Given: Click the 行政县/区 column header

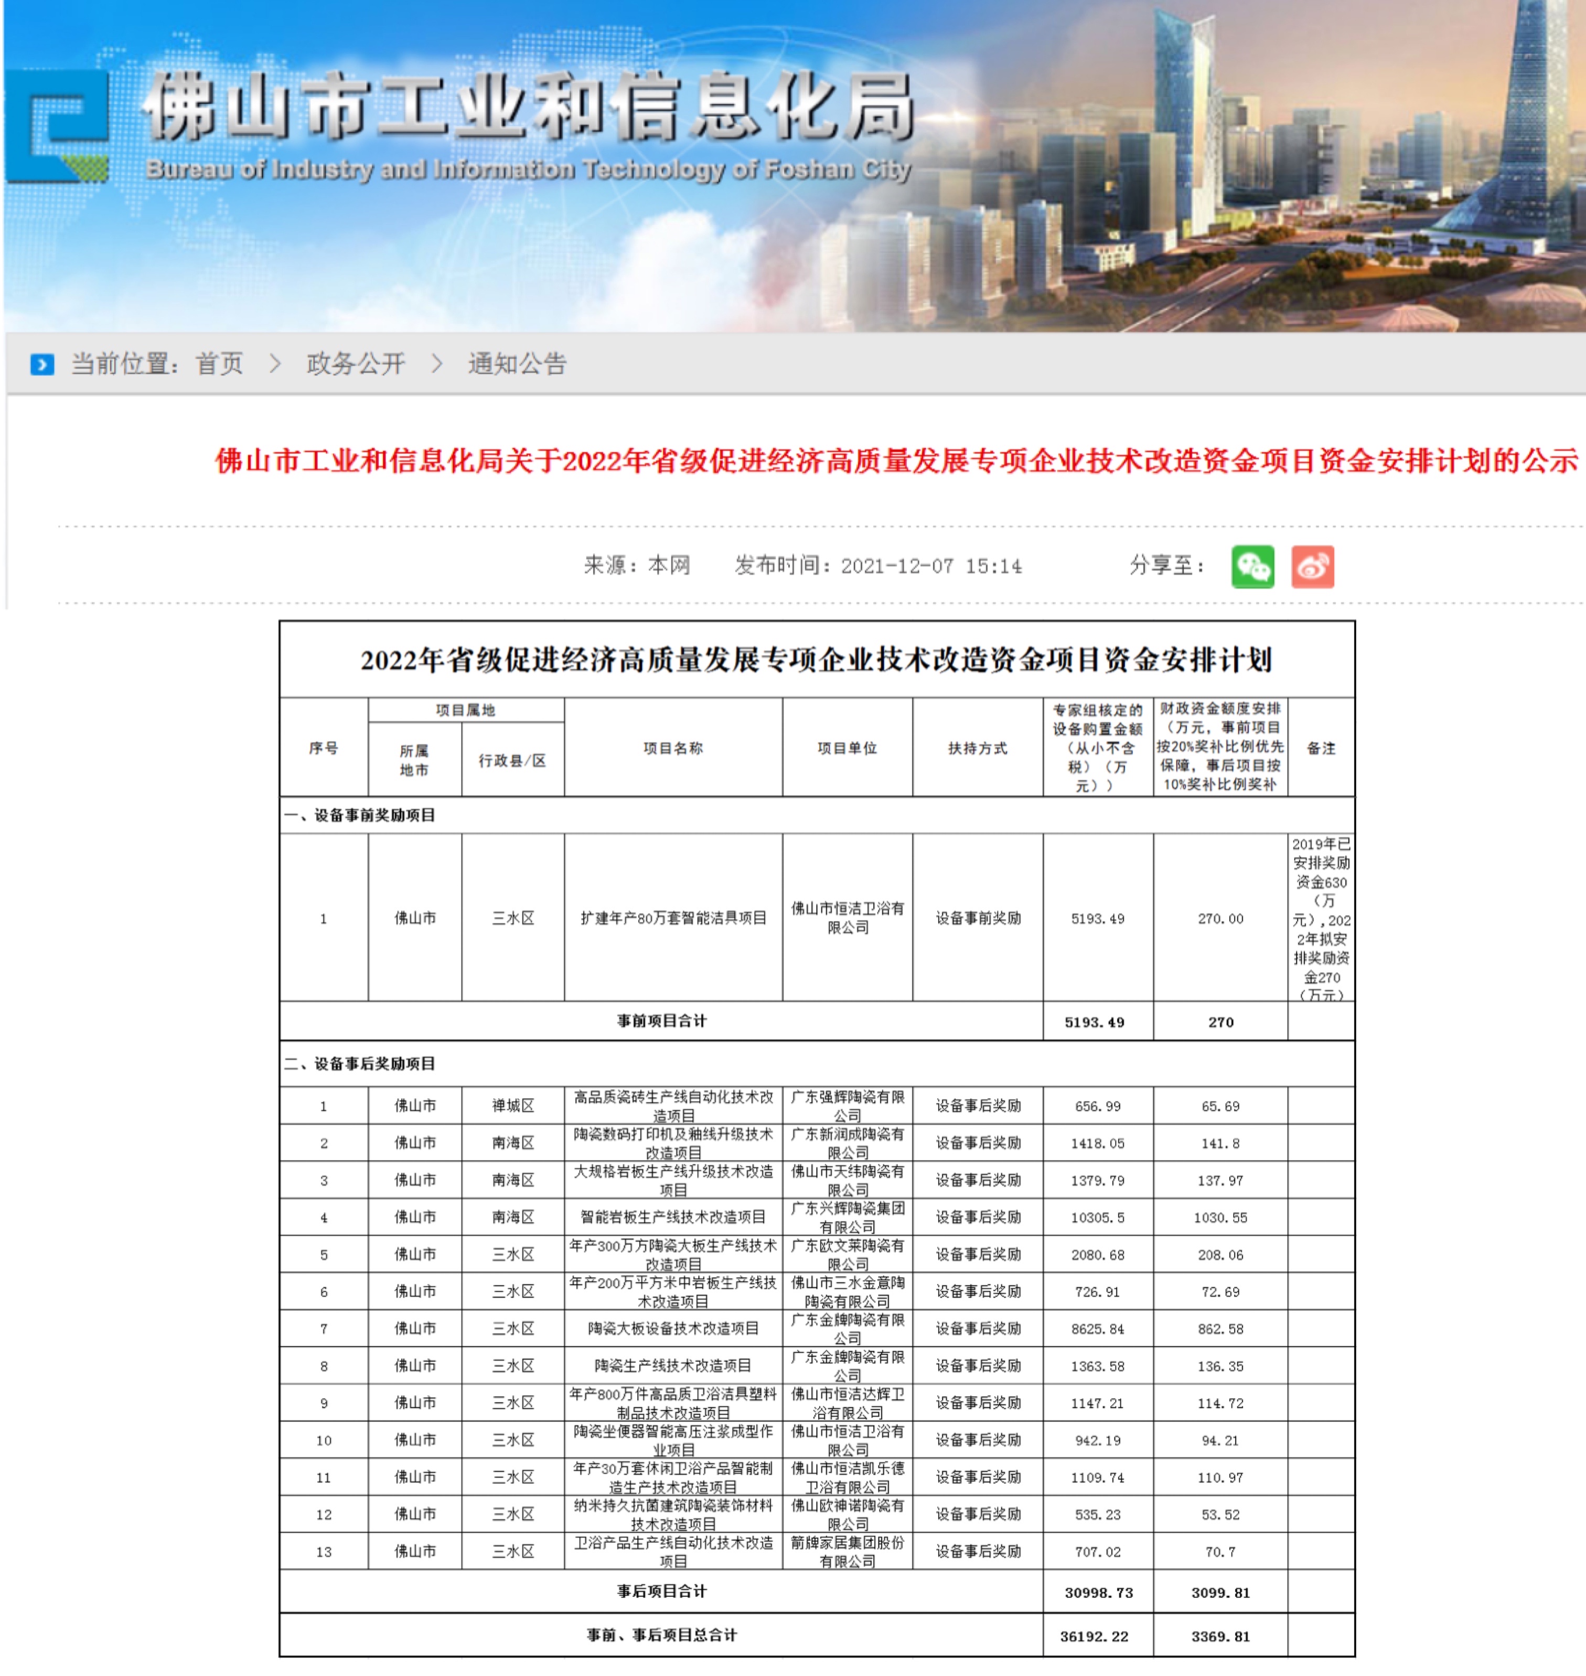Looking at the screenshot, I should click(512, 760).
